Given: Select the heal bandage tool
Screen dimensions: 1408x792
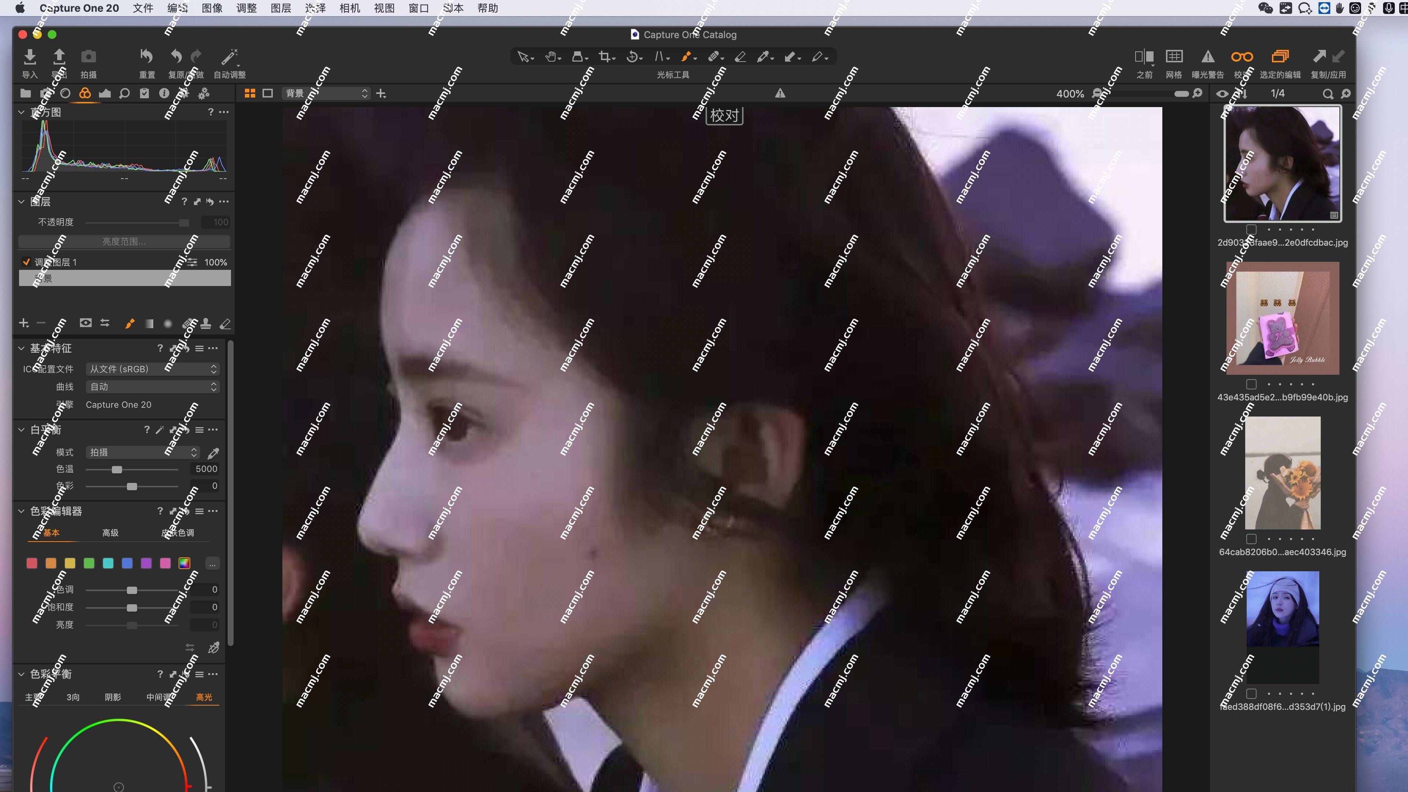Looking at the screenshot, I should (x=713, y=57).
